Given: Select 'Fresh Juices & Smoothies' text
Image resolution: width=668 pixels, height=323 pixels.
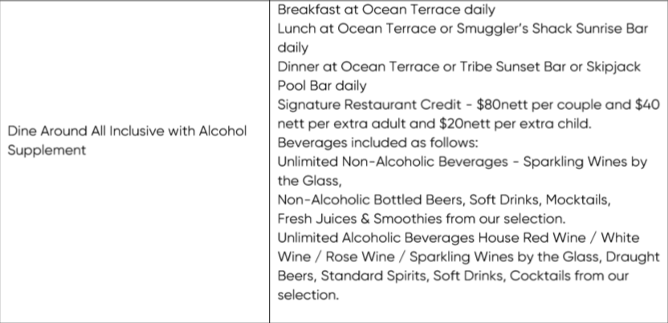Looking at the screenshot, I should click(360, 219).
